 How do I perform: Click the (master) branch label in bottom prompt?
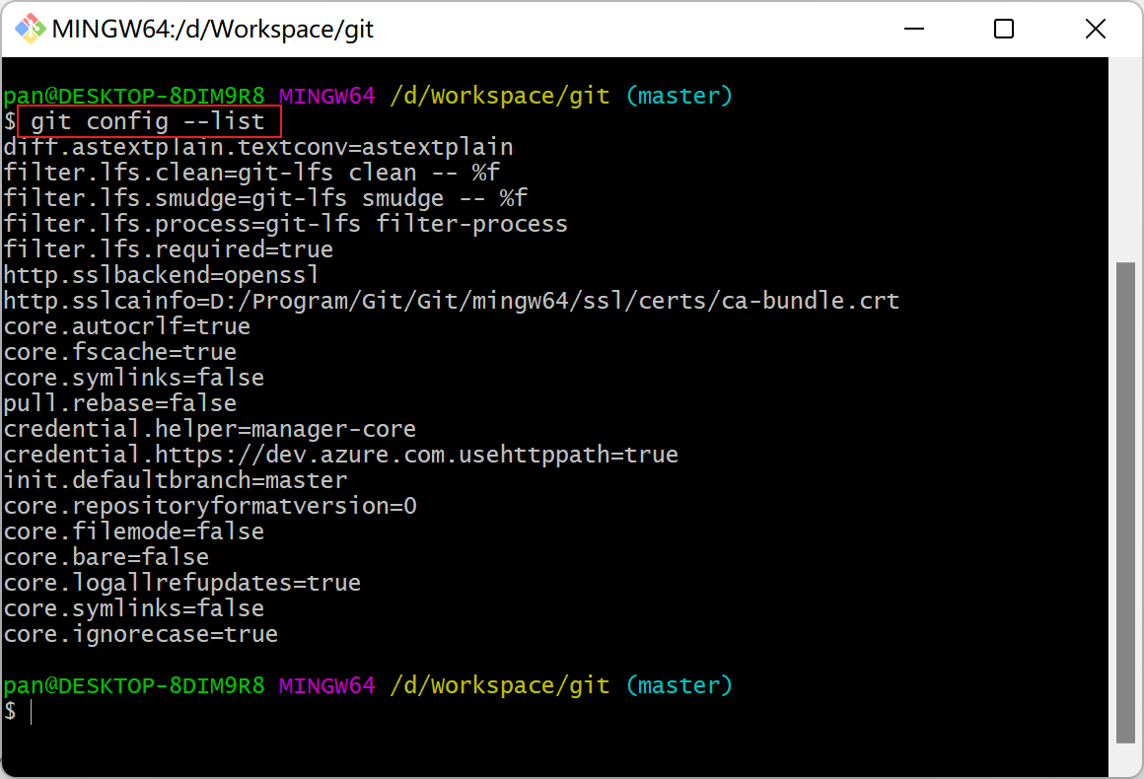coord(679,685)
